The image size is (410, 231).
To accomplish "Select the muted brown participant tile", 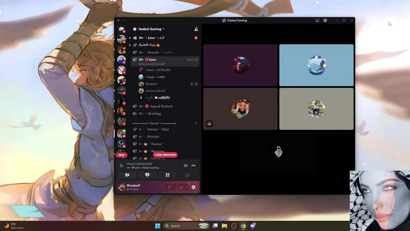I will (240, 109).
